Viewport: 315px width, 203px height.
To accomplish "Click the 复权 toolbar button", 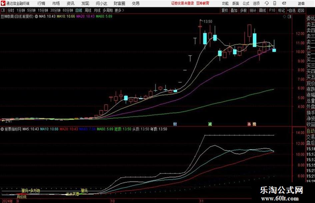I will 225,10.
